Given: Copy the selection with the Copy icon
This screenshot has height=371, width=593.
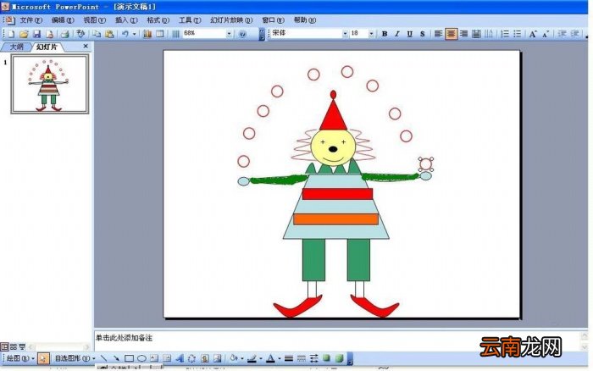Looking at the screenshot, I should click(x=97, y=34).
